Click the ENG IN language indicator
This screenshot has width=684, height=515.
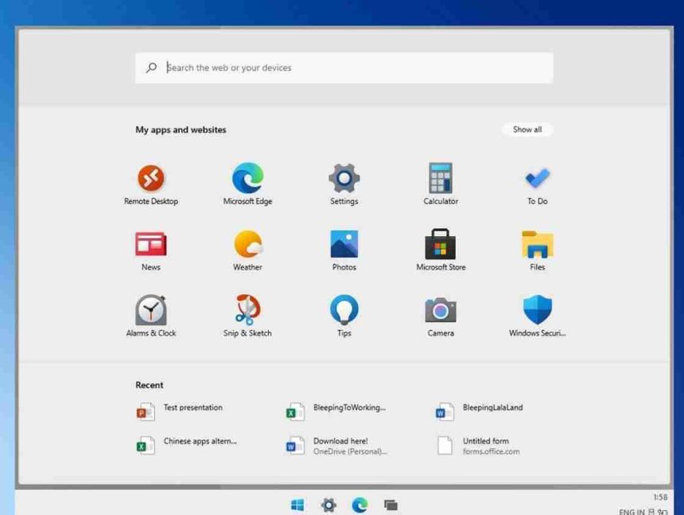[632, 512]
